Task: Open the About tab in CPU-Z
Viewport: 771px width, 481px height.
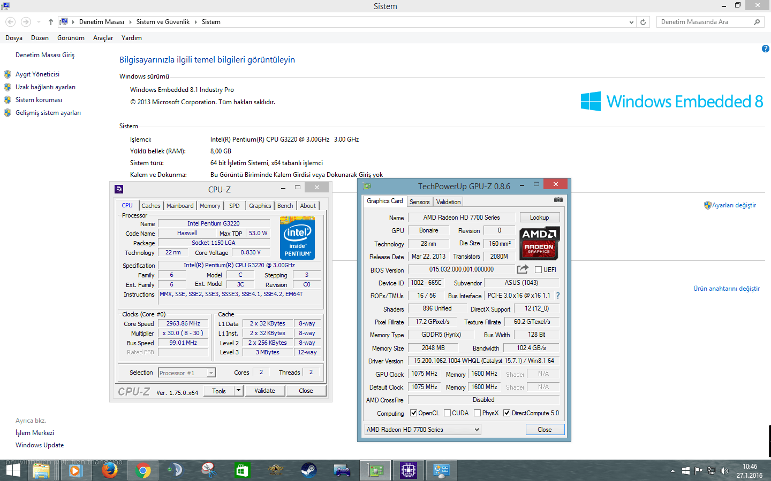Action: (308, 206)
